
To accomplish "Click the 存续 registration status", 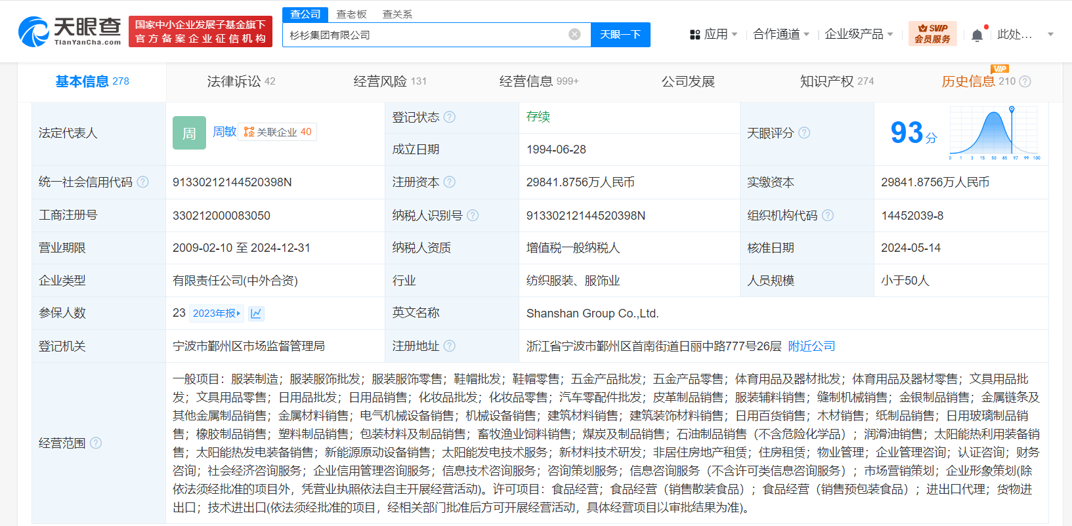I will pyautogui.click(x=538, y=117).
